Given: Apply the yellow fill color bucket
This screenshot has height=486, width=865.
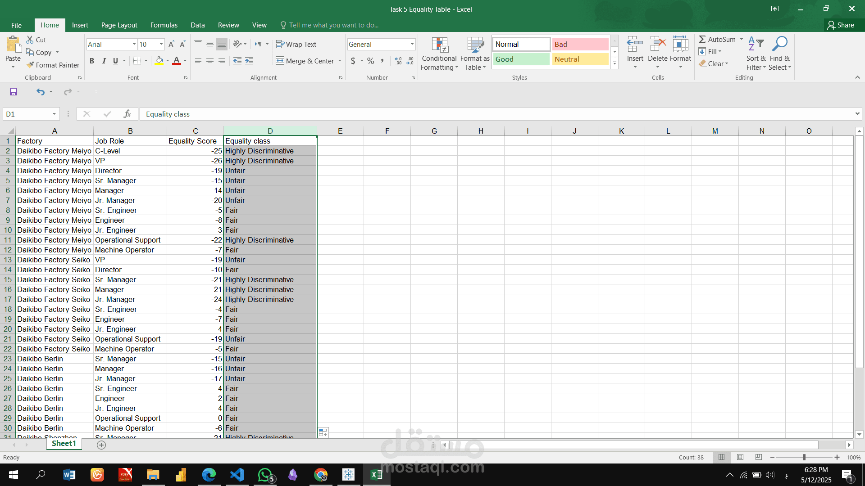Looking at the screenshot, I should pyautogui.click(x=159, y=61).
